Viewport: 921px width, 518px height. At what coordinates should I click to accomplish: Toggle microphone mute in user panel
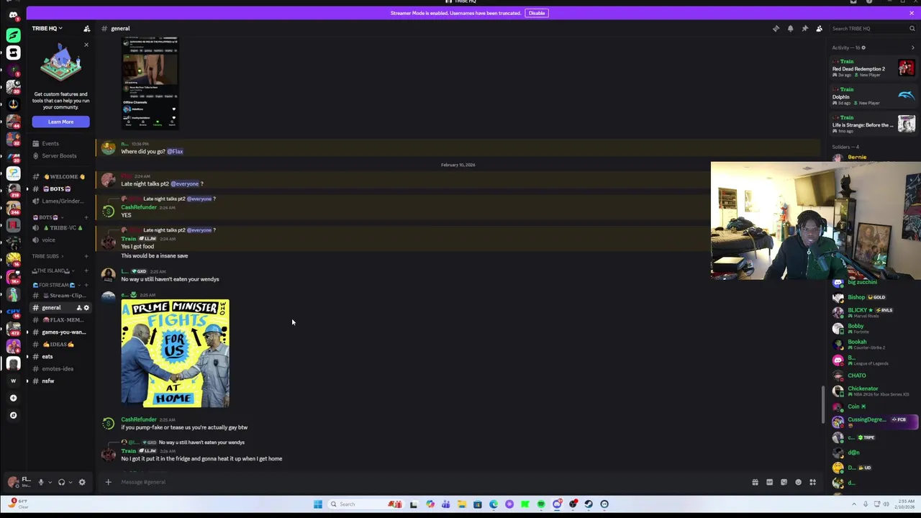pos(41,482)
